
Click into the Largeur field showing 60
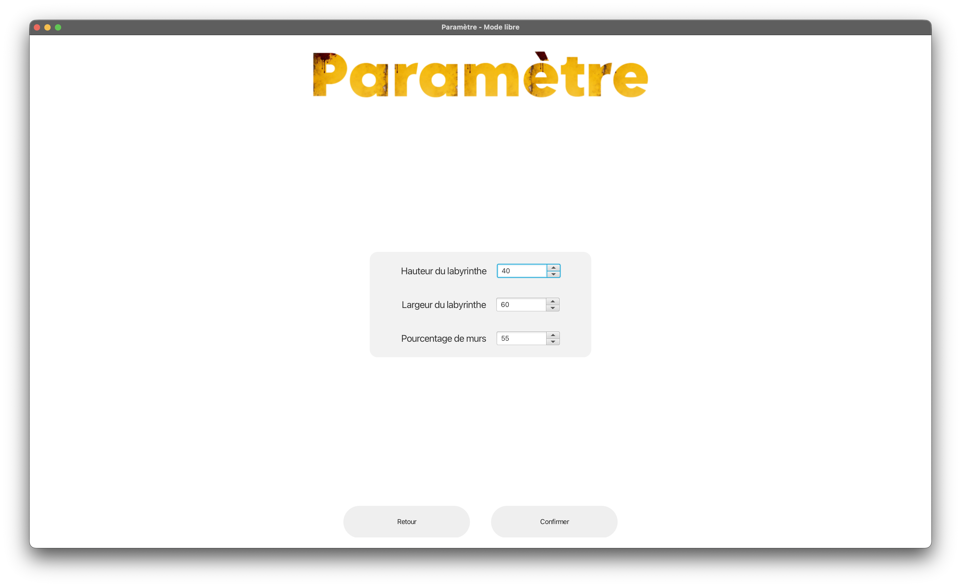[521, 305]
